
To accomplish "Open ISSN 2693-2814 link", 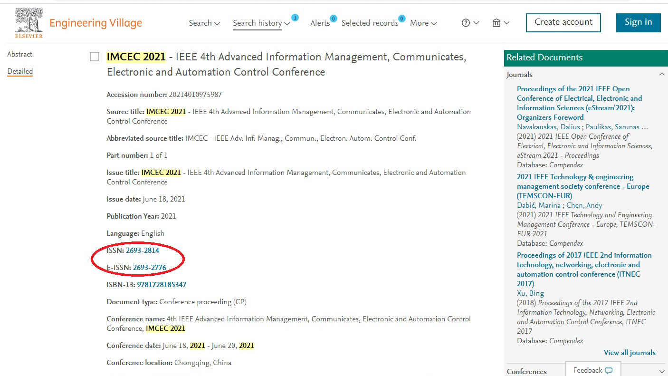I will pyautogui.click(x=143, y=251).
